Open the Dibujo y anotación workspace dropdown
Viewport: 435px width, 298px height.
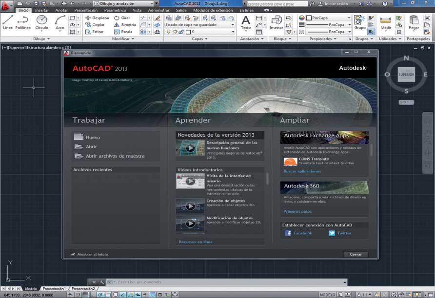coord(124,3)
